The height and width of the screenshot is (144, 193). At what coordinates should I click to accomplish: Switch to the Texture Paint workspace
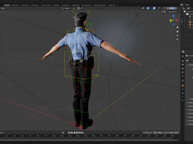coord(46,5)
